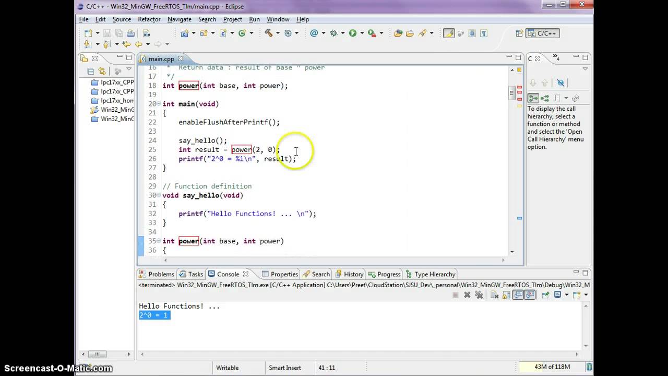
Task: Toggle Link with Editor in Project Explorer
Action: pos(102,72)
